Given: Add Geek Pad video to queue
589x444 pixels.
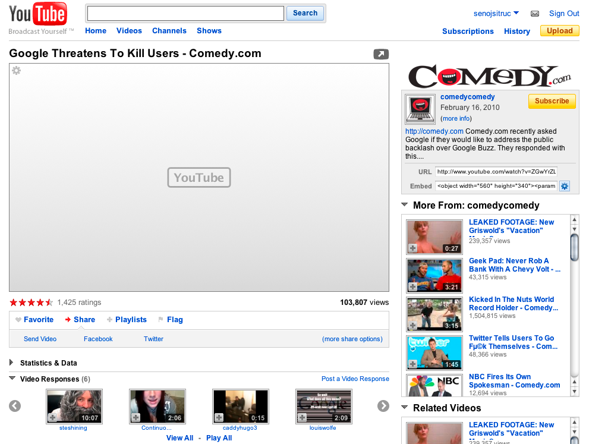Looking at the screenshot, I should 413,286.
